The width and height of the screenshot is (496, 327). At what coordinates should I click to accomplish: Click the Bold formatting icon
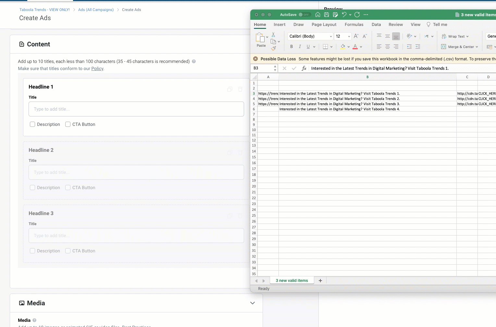coord(291,47)
